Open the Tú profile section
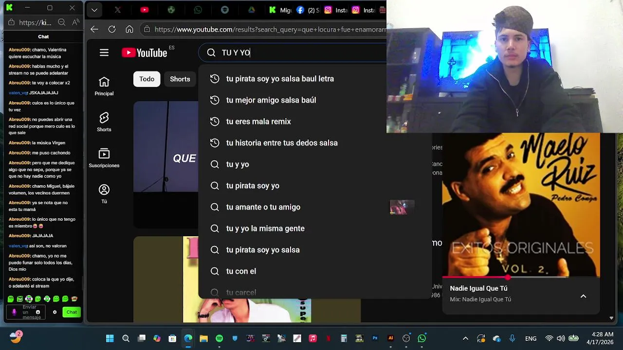 click(104, 194)
